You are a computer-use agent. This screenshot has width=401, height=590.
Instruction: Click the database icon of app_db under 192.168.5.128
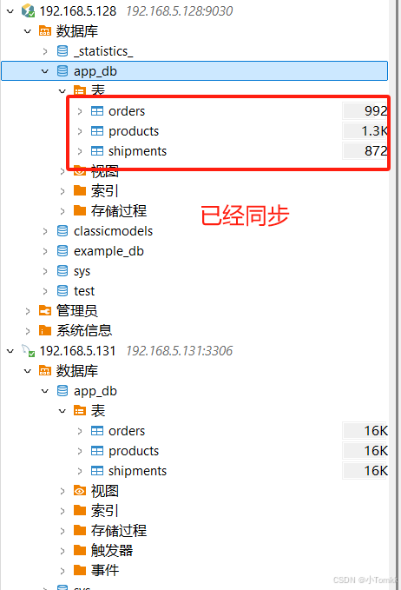[62, 70]
